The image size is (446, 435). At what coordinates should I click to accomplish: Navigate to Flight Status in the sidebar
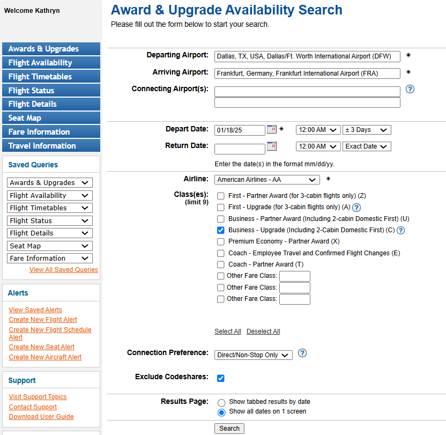(51, 90)
